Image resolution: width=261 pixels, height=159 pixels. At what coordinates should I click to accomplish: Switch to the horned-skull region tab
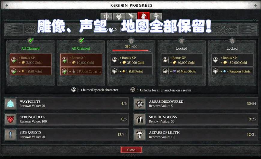[119, 16]
